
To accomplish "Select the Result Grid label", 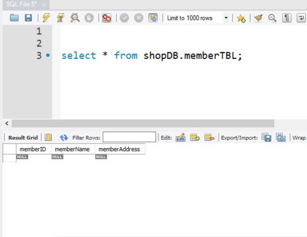I will [23, 138].
